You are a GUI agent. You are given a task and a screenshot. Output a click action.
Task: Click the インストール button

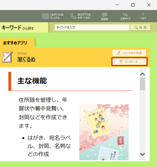(x=129, y=62)
